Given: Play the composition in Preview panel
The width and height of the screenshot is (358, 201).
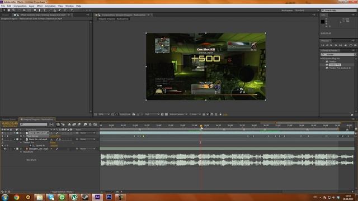Looking at the screenshot, I should tap(332, 45).
